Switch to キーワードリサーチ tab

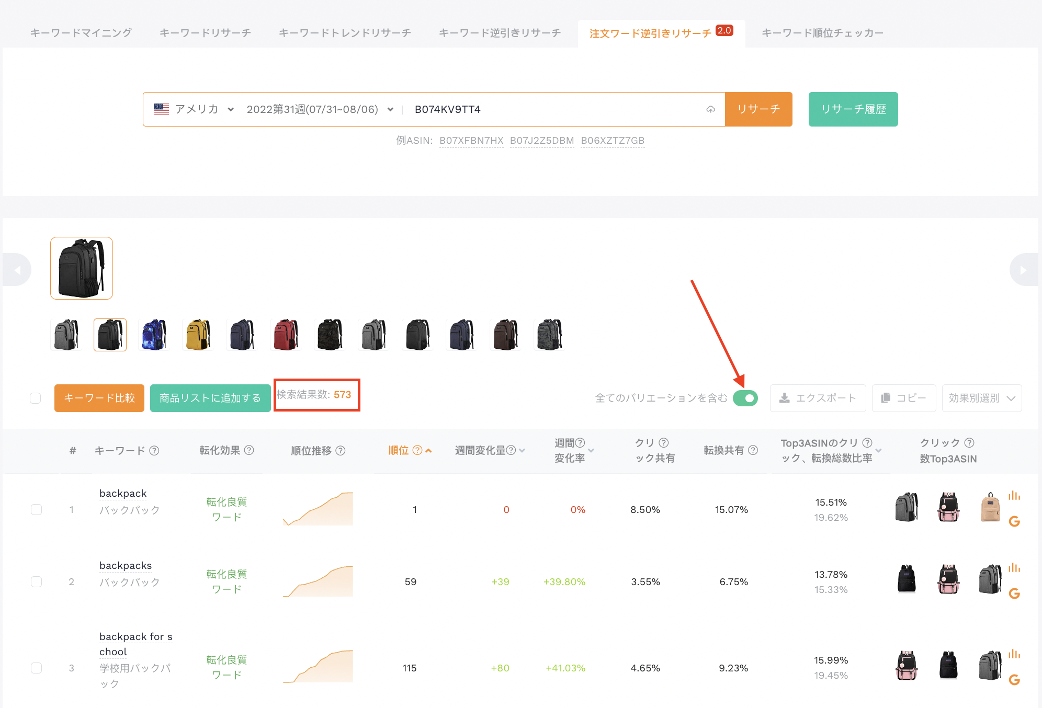click(x=206, y=33)
